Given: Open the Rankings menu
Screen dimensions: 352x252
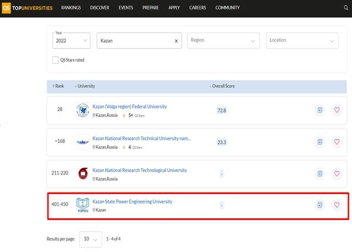Looking at the screenshot, I should coord(71,8).
